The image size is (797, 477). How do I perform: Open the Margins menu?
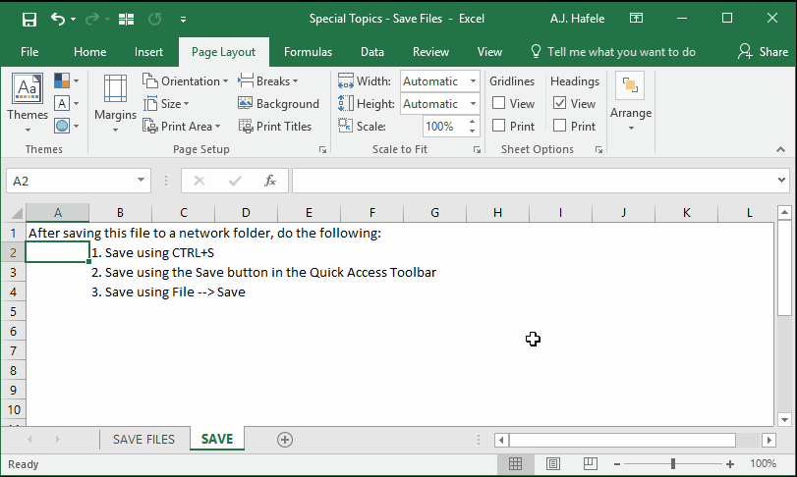click(115, 103)
